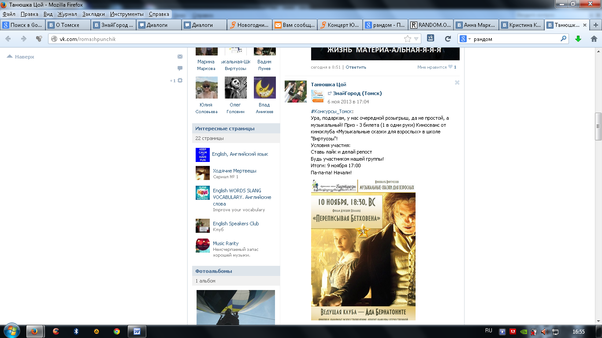
Task: Click the #Конкурсы_Томск hashtag
Action: (x=331, y=111)
